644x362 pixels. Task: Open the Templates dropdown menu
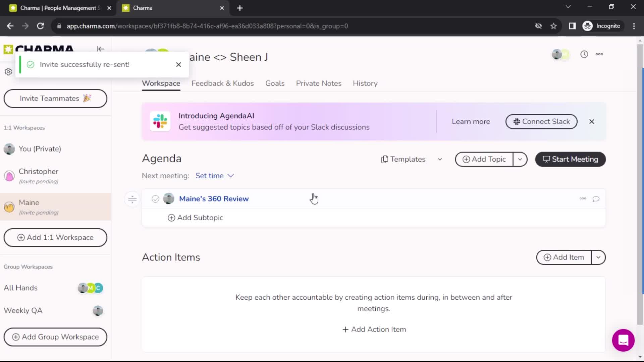(x=440, y=159)
